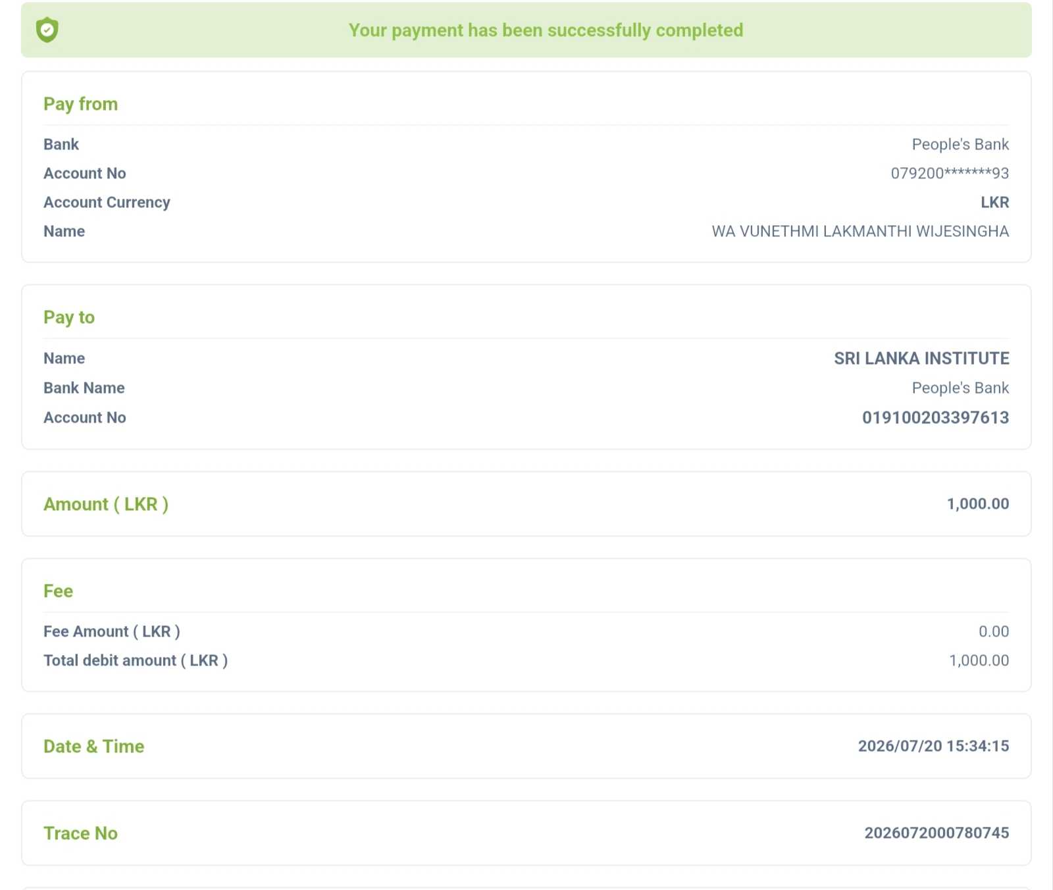The height and width of the screenshot is (890, 1053).
Task: Click the Trace No label
Action: coord(80,833)
